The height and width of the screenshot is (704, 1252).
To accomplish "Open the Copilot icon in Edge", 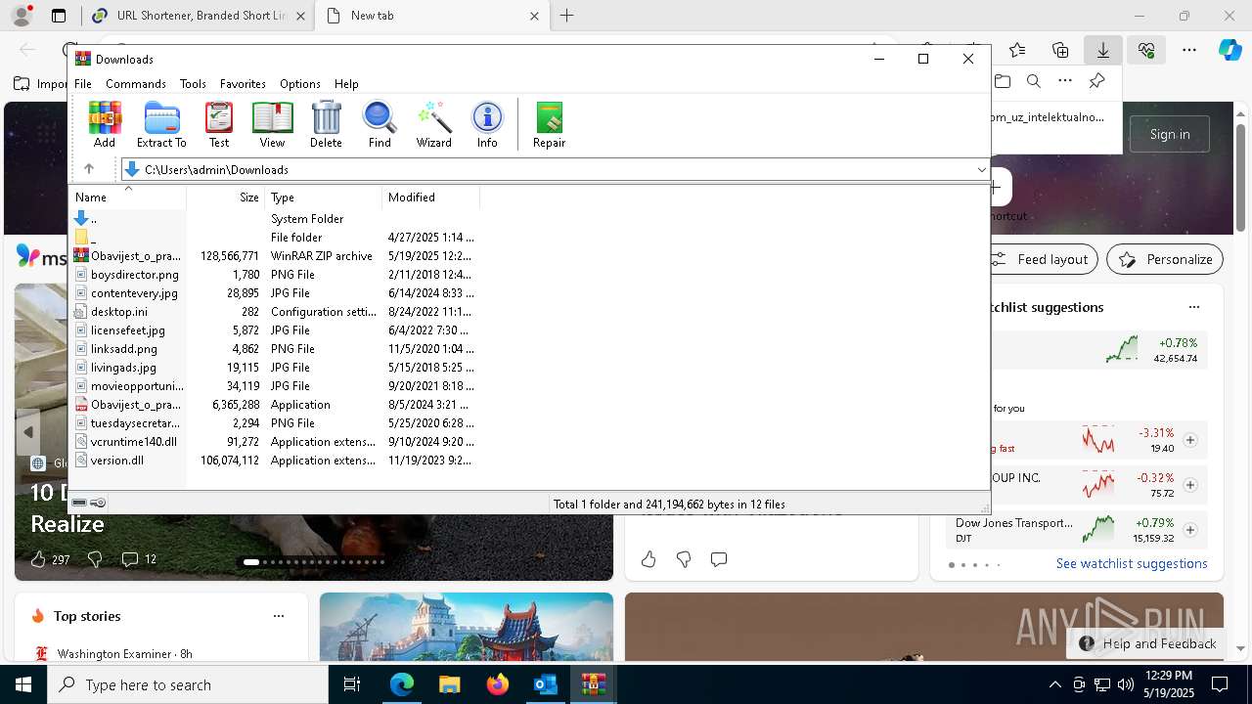I will pos(1230,50).
